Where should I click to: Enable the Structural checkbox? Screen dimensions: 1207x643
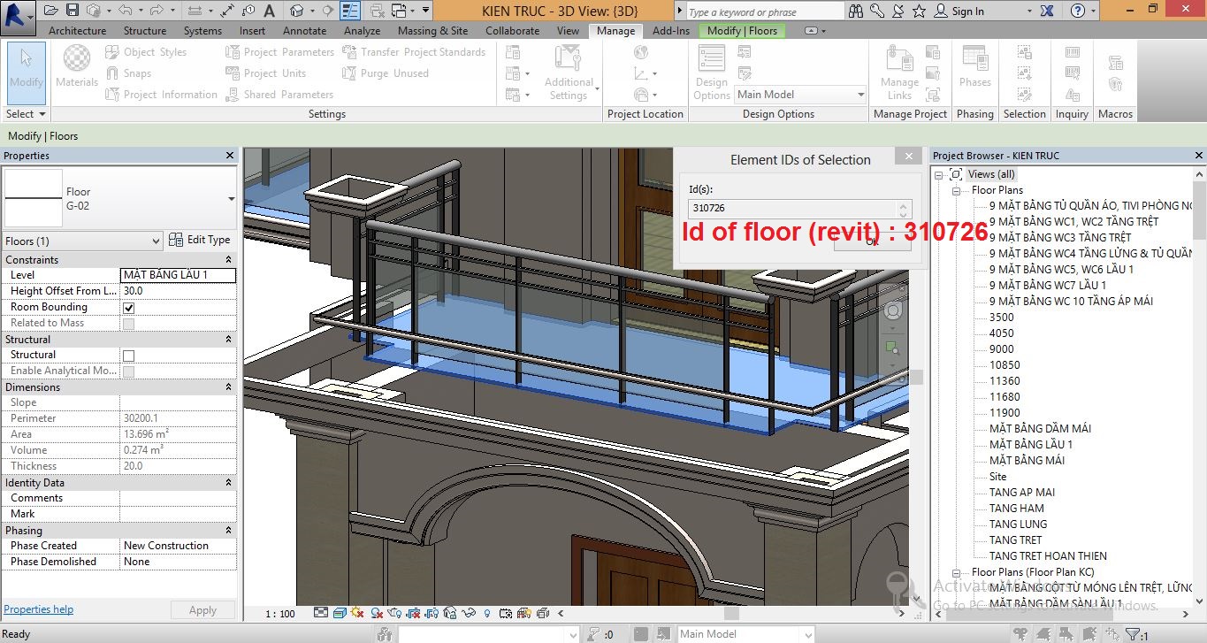pyautogui.click(x=127, y=355)
